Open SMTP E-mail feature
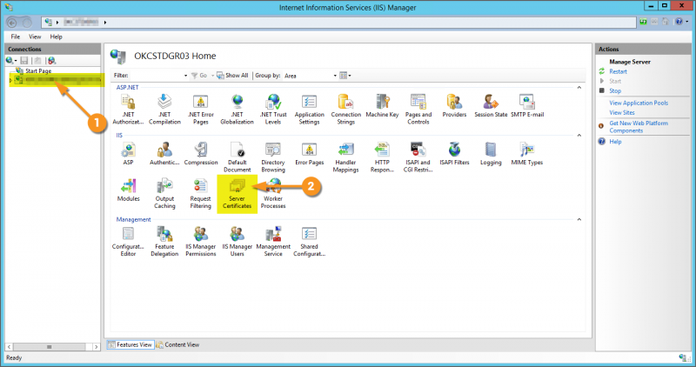 coord(527,105)
